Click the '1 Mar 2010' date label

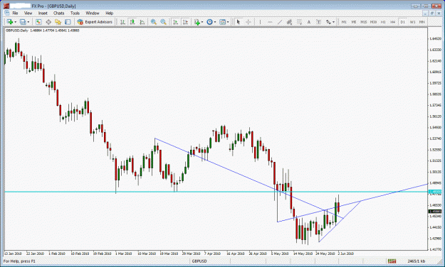[x=123, y=254]
